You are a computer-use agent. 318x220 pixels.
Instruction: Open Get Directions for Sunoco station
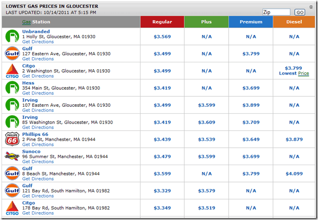point(38,162)
